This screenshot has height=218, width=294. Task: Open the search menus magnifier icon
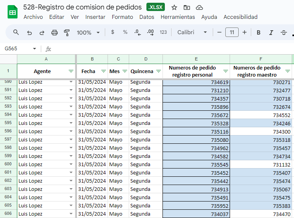(16, 32)
